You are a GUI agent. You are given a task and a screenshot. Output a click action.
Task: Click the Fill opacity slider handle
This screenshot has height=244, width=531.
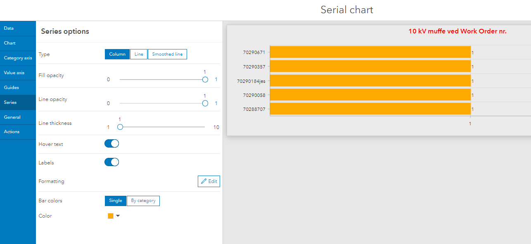[205, 79]
